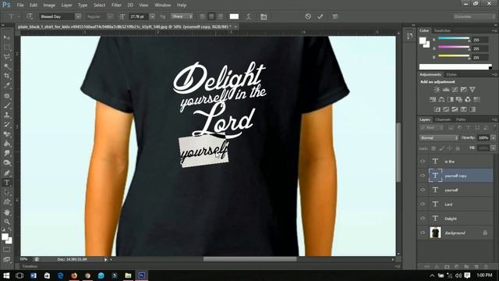Add a Curves adjustment
This screenshot has height=281, width=499.
pyautogui.click(x=455, y=90)
